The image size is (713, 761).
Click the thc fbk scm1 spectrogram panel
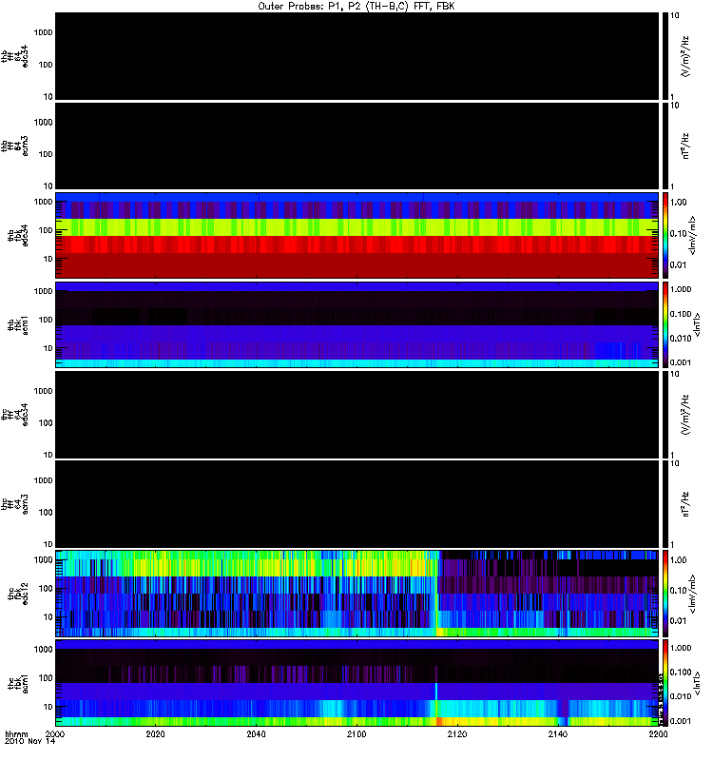click(357, 683)
